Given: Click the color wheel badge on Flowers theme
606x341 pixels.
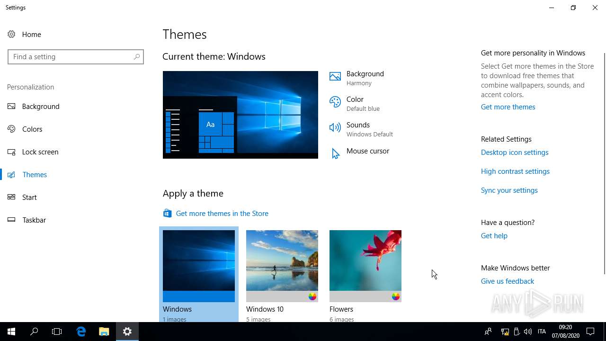Looking at the screenshot, I should [396, 296].
